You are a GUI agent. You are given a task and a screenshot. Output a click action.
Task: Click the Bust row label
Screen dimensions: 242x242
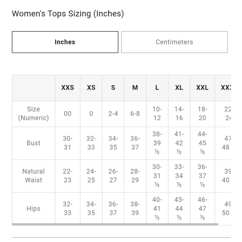point(33,143)
